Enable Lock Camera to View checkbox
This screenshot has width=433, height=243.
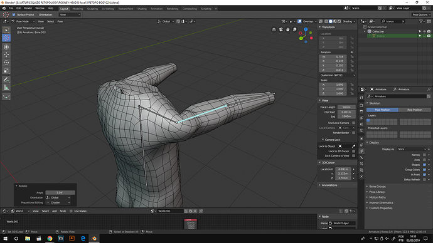coord(353,156)
